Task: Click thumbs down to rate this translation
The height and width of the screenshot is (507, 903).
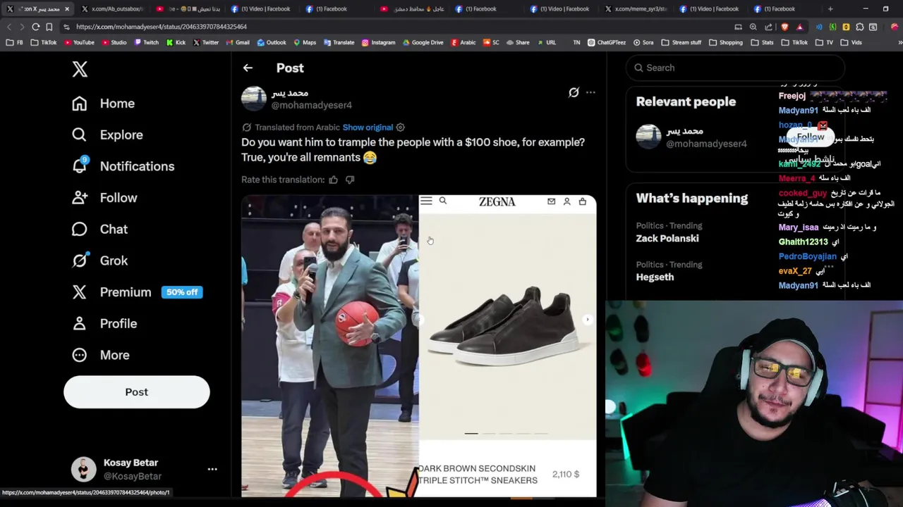Action: click(x=350, y=180)
